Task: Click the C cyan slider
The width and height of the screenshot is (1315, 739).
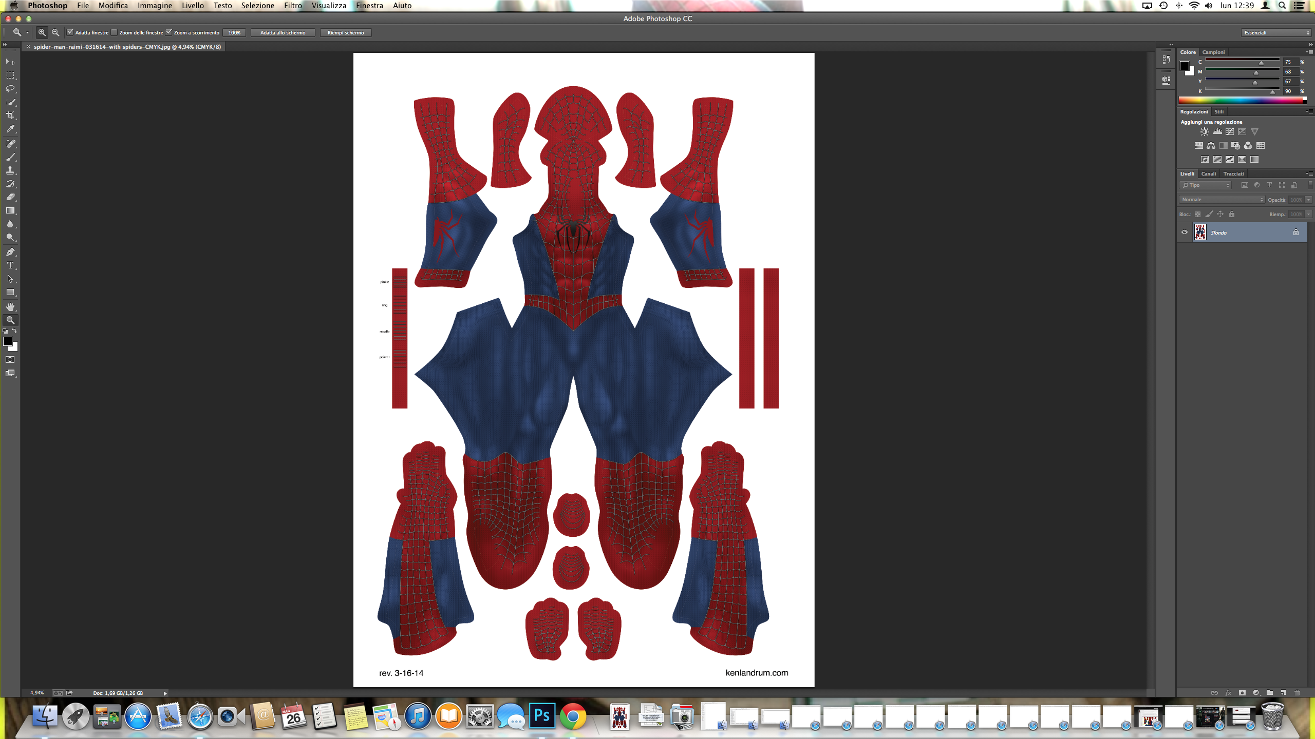Action: (x=1242, y=62)
